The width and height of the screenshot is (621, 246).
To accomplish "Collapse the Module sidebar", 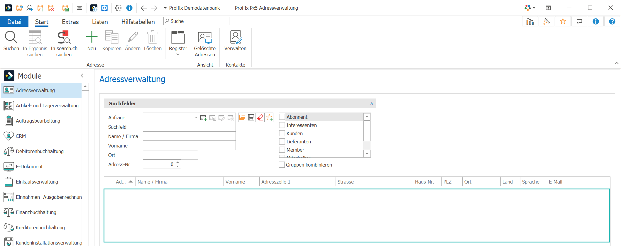I will [x=82, y=76].
